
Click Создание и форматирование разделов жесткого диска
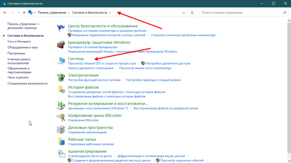pyautogui.click(x=111, y=160)
